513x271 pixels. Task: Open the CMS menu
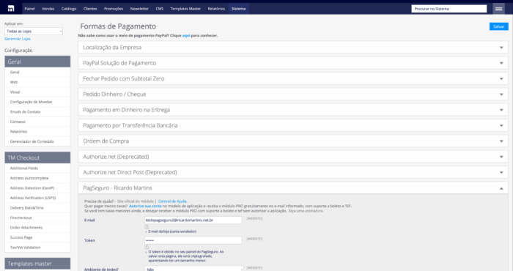tap(160, 9)
